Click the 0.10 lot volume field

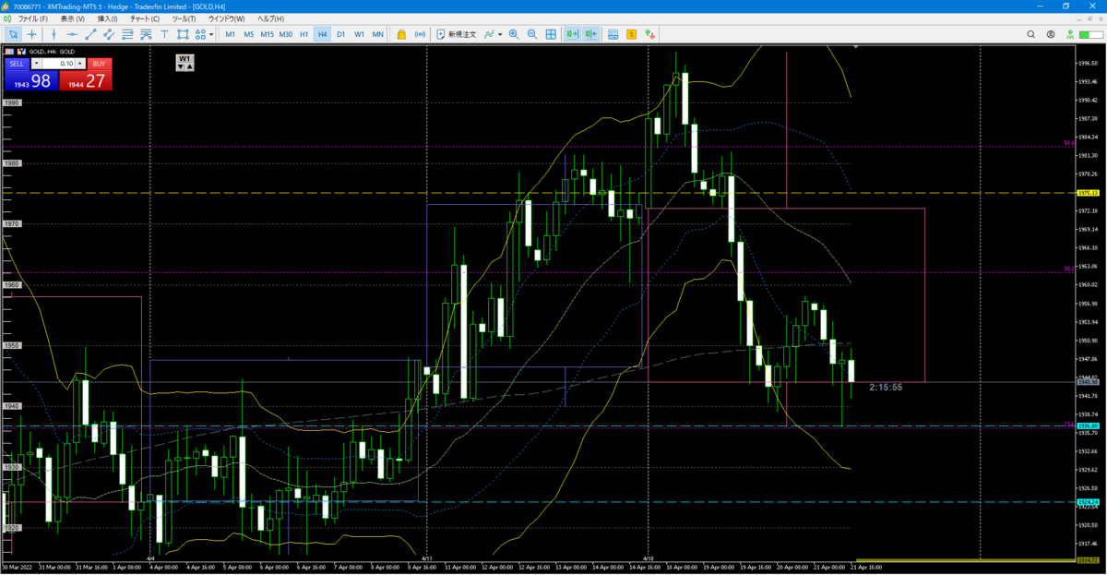point(58,64)
